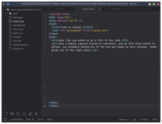Click the open folder icon of project root
The height and width of the screenshot is (124, 162).
click(8, 10)
